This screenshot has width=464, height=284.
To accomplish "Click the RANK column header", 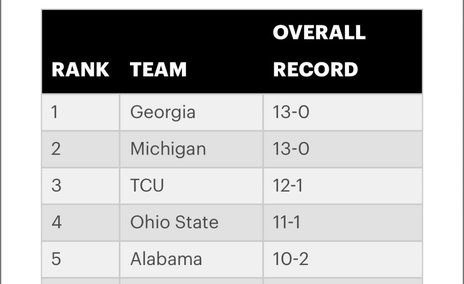I will coord(80,70).
